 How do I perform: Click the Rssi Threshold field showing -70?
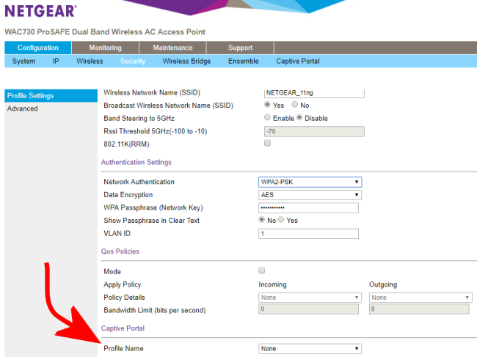click(314, 131)
